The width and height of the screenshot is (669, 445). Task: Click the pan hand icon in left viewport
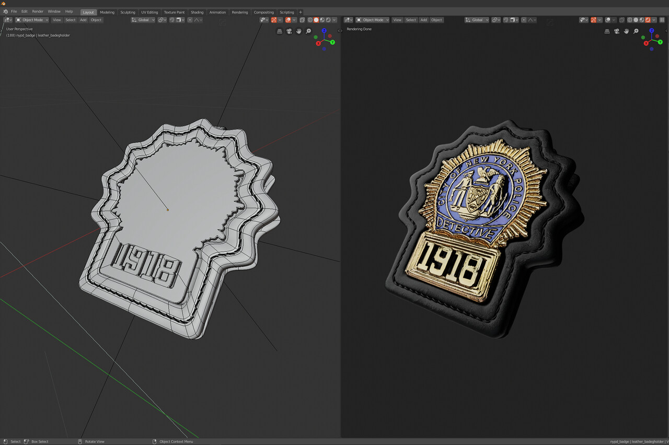tap(299, 31)
